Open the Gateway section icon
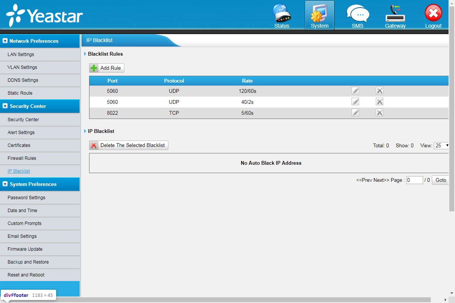The image size is (455, 303). 395,15
